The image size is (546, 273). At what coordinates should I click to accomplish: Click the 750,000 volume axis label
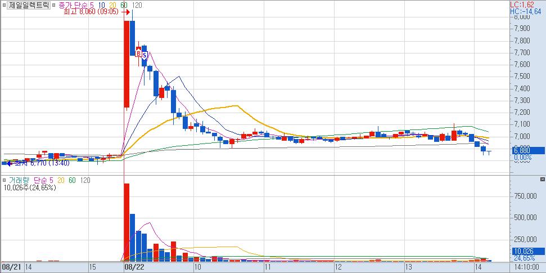pos(525,196)
